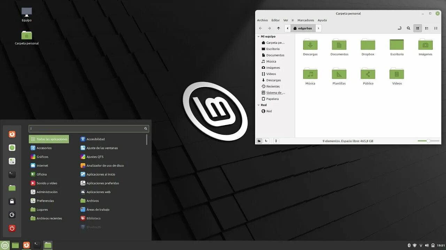Go forward in file manager
The image size is (446, 250).
click(x=269, y=28)
